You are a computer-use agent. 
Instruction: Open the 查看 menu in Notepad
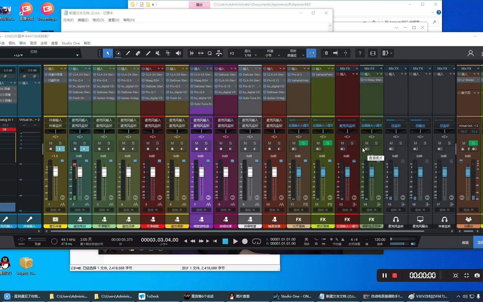pos(113,20)
